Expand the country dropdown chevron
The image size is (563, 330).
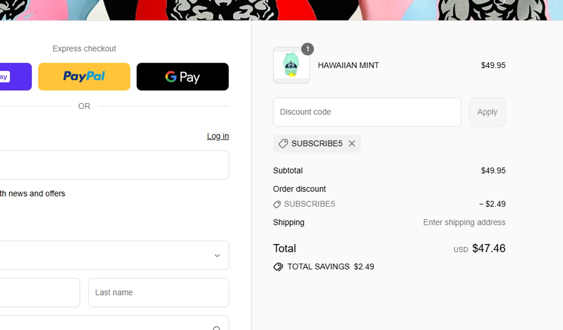click(217, 255)
